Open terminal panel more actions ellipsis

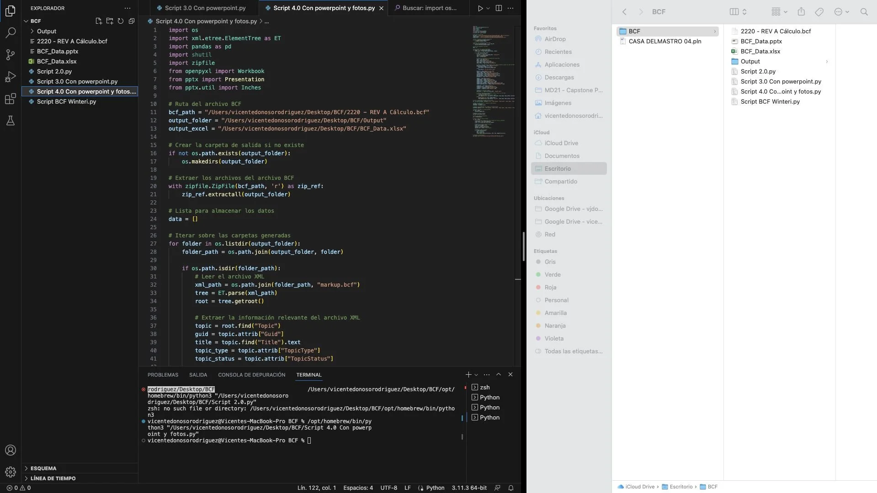point(487,375)
